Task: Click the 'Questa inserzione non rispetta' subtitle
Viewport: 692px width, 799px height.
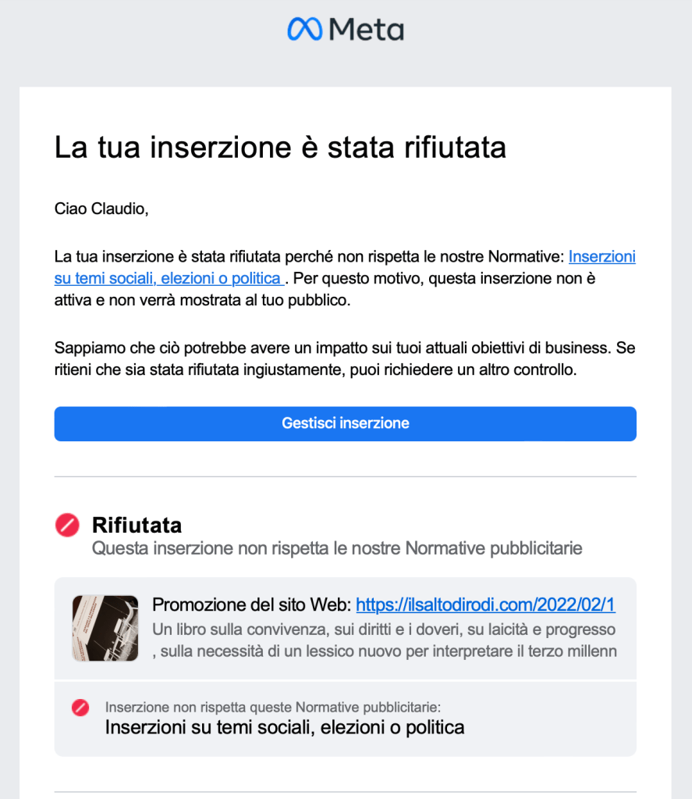Action: pos(337,548)
